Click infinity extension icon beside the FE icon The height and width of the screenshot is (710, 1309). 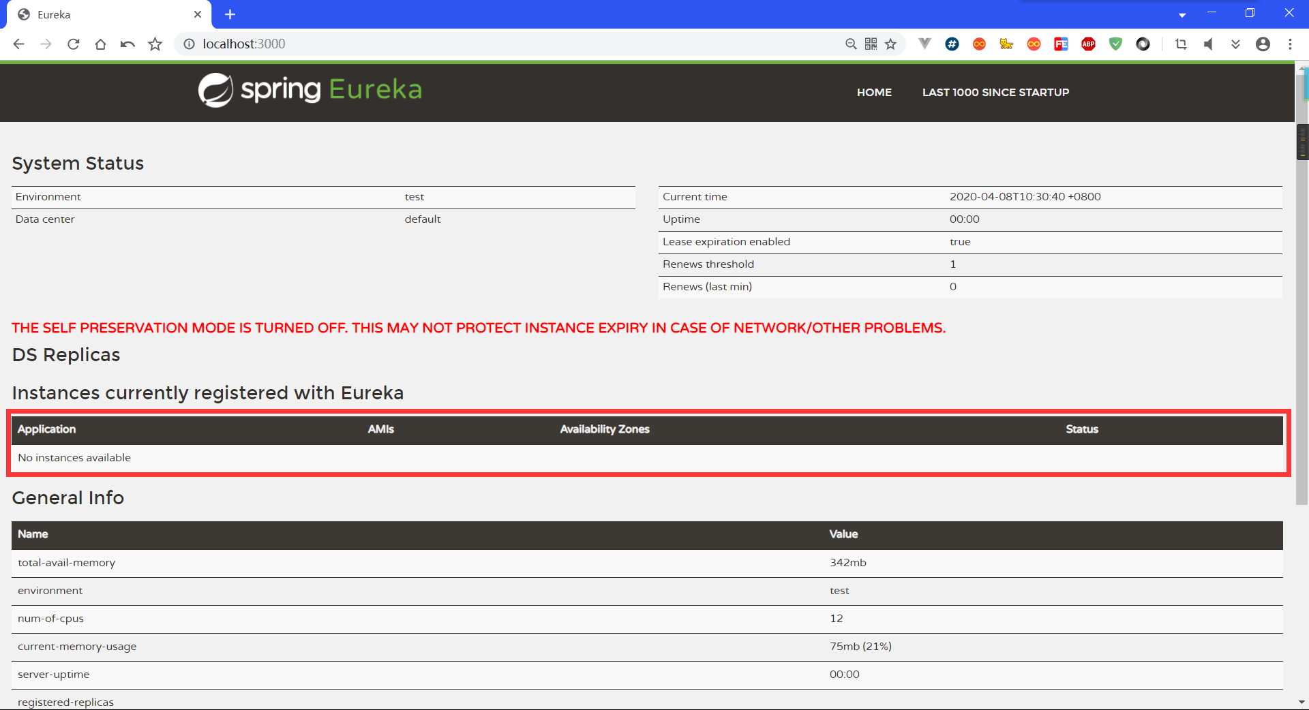click(1034, 44)
